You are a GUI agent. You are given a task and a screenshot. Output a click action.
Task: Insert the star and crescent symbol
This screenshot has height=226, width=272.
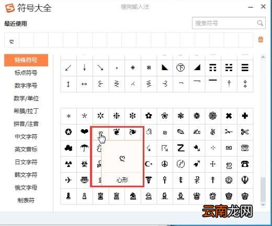click(149, 164)
